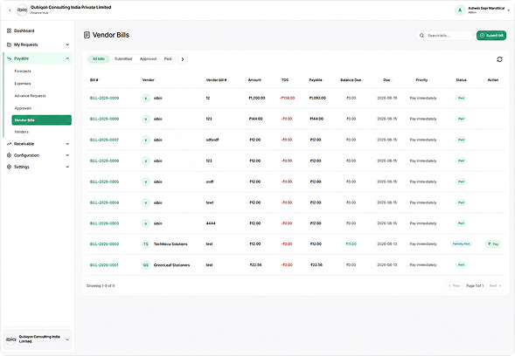Open bill BILL-2026-0009
515x356 pixels.
[104, 98]
